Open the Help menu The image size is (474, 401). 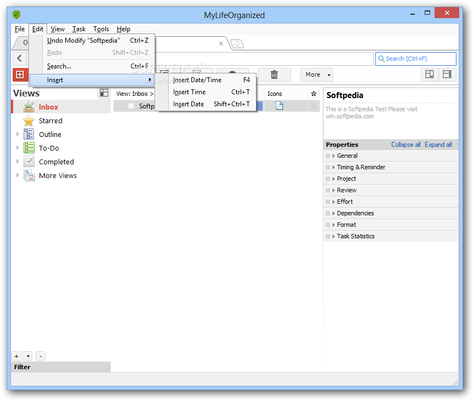click(123, 29)
